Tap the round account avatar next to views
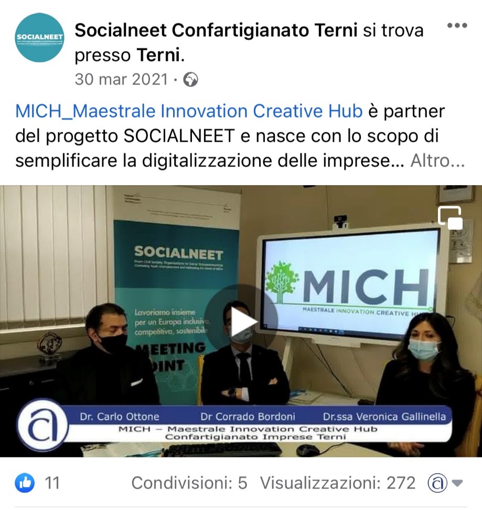Viewport: 482px width, 510px height. click(x=437, y=483)
